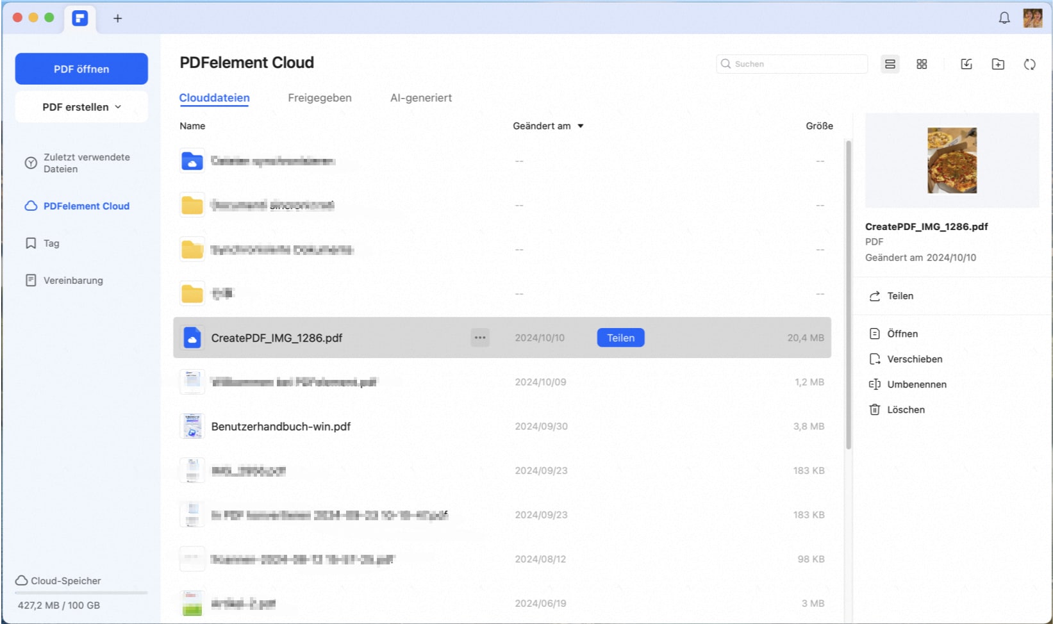This screenshot has width=1053, height=624.
Task: Click the search magnifier icon
Action: (x=725, y=64)
